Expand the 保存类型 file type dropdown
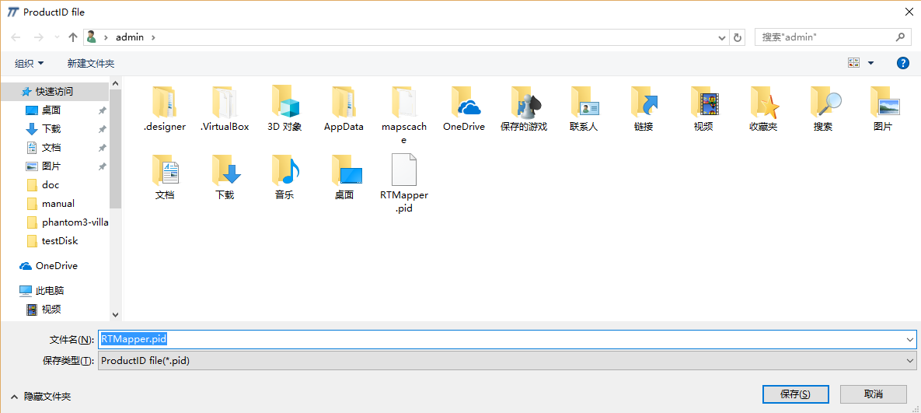Viewport: 921px width, 413px height. click(x=910, y=361)
